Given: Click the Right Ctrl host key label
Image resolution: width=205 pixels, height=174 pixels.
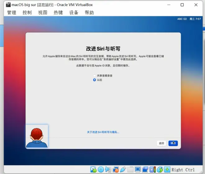Looking at the screenshot, I should tap(183, 170).
